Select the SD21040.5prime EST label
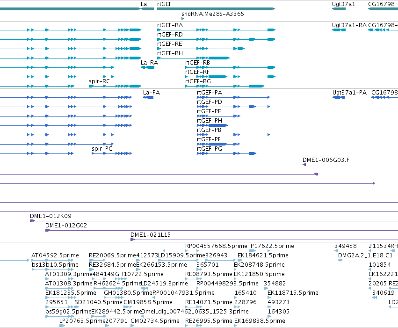Viewport: 398px width, 328px height. (x=99, y=302)
